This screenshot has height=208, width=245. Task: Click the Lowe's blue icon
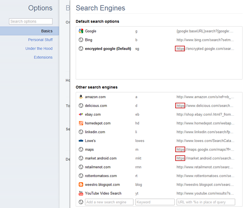pyautogui.click(x=81, y=141)
